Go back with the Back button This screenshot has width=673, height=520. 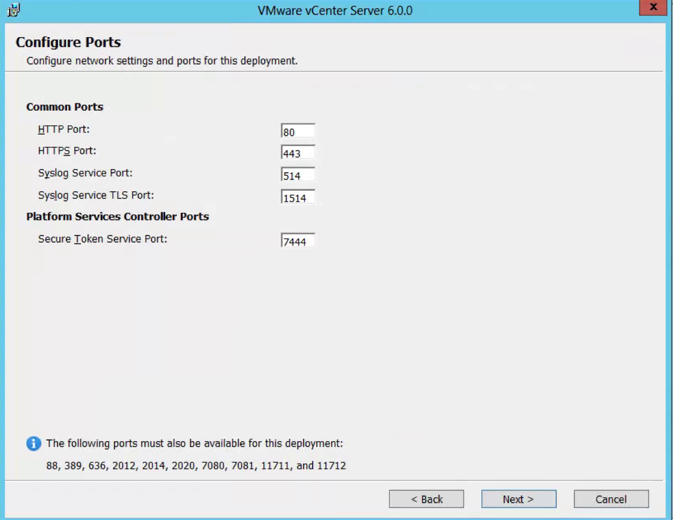click(x=426, y=499)
